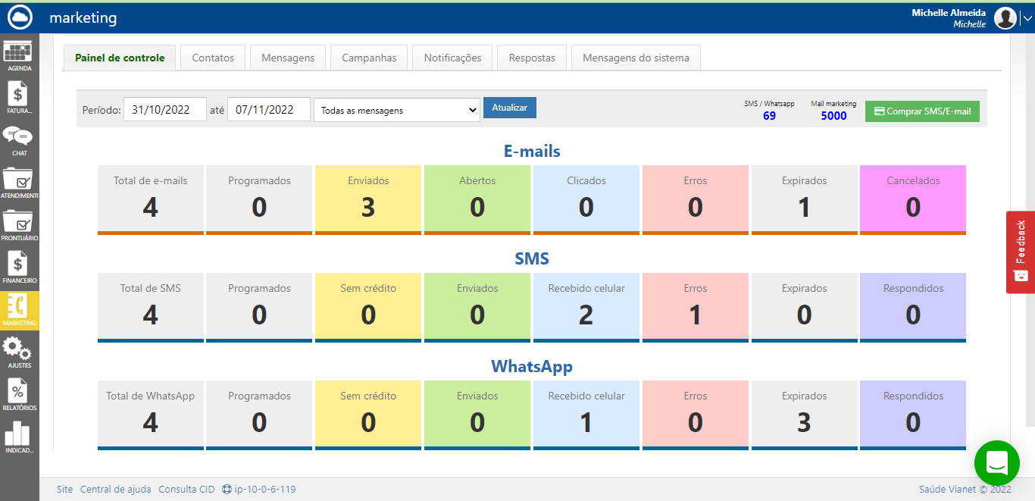
Task: Click the Comprar SMS/E-mail button
Action: (x=922, y=111)
